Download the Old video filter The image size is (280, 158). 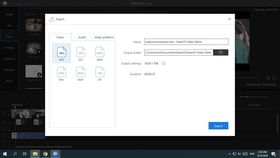click(39, 52)
